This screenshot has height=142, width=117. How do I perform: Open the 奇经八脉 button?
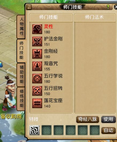tap(88, 120)
